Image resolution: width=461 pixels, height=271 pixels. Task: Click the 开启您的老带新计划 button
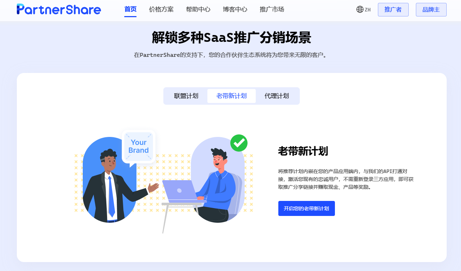coord(306,208)
